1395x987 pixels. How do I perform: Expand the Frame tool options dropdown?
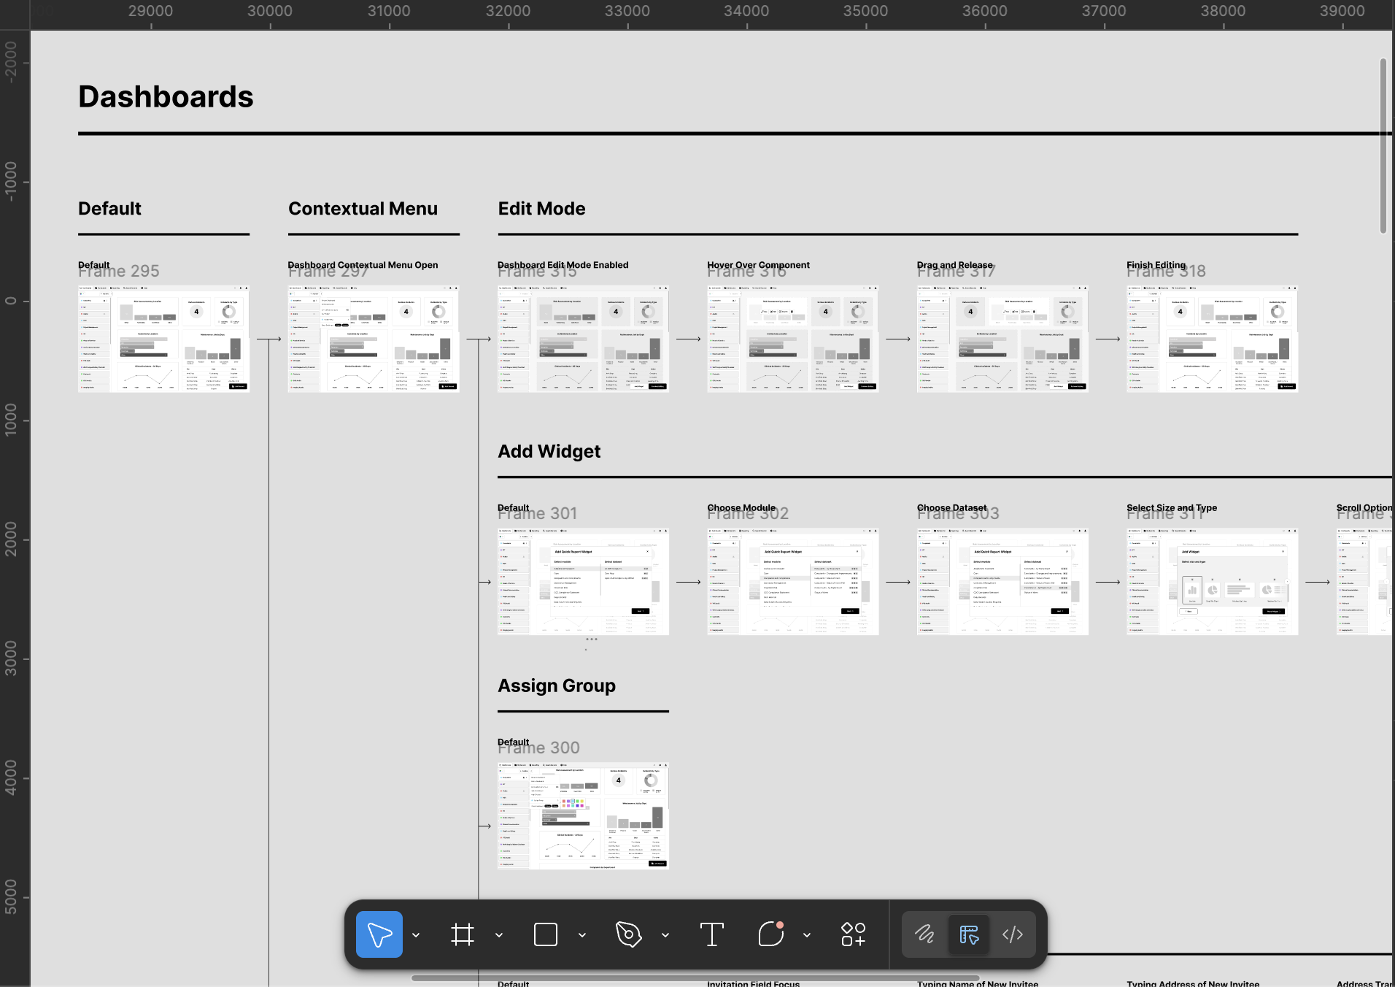(x=499, y=935)
